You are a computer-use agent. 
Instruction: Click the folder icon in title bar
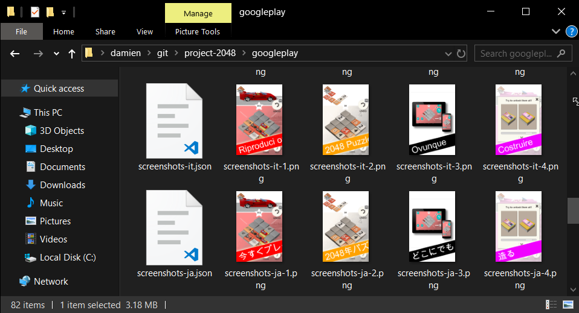coord(11,12)
